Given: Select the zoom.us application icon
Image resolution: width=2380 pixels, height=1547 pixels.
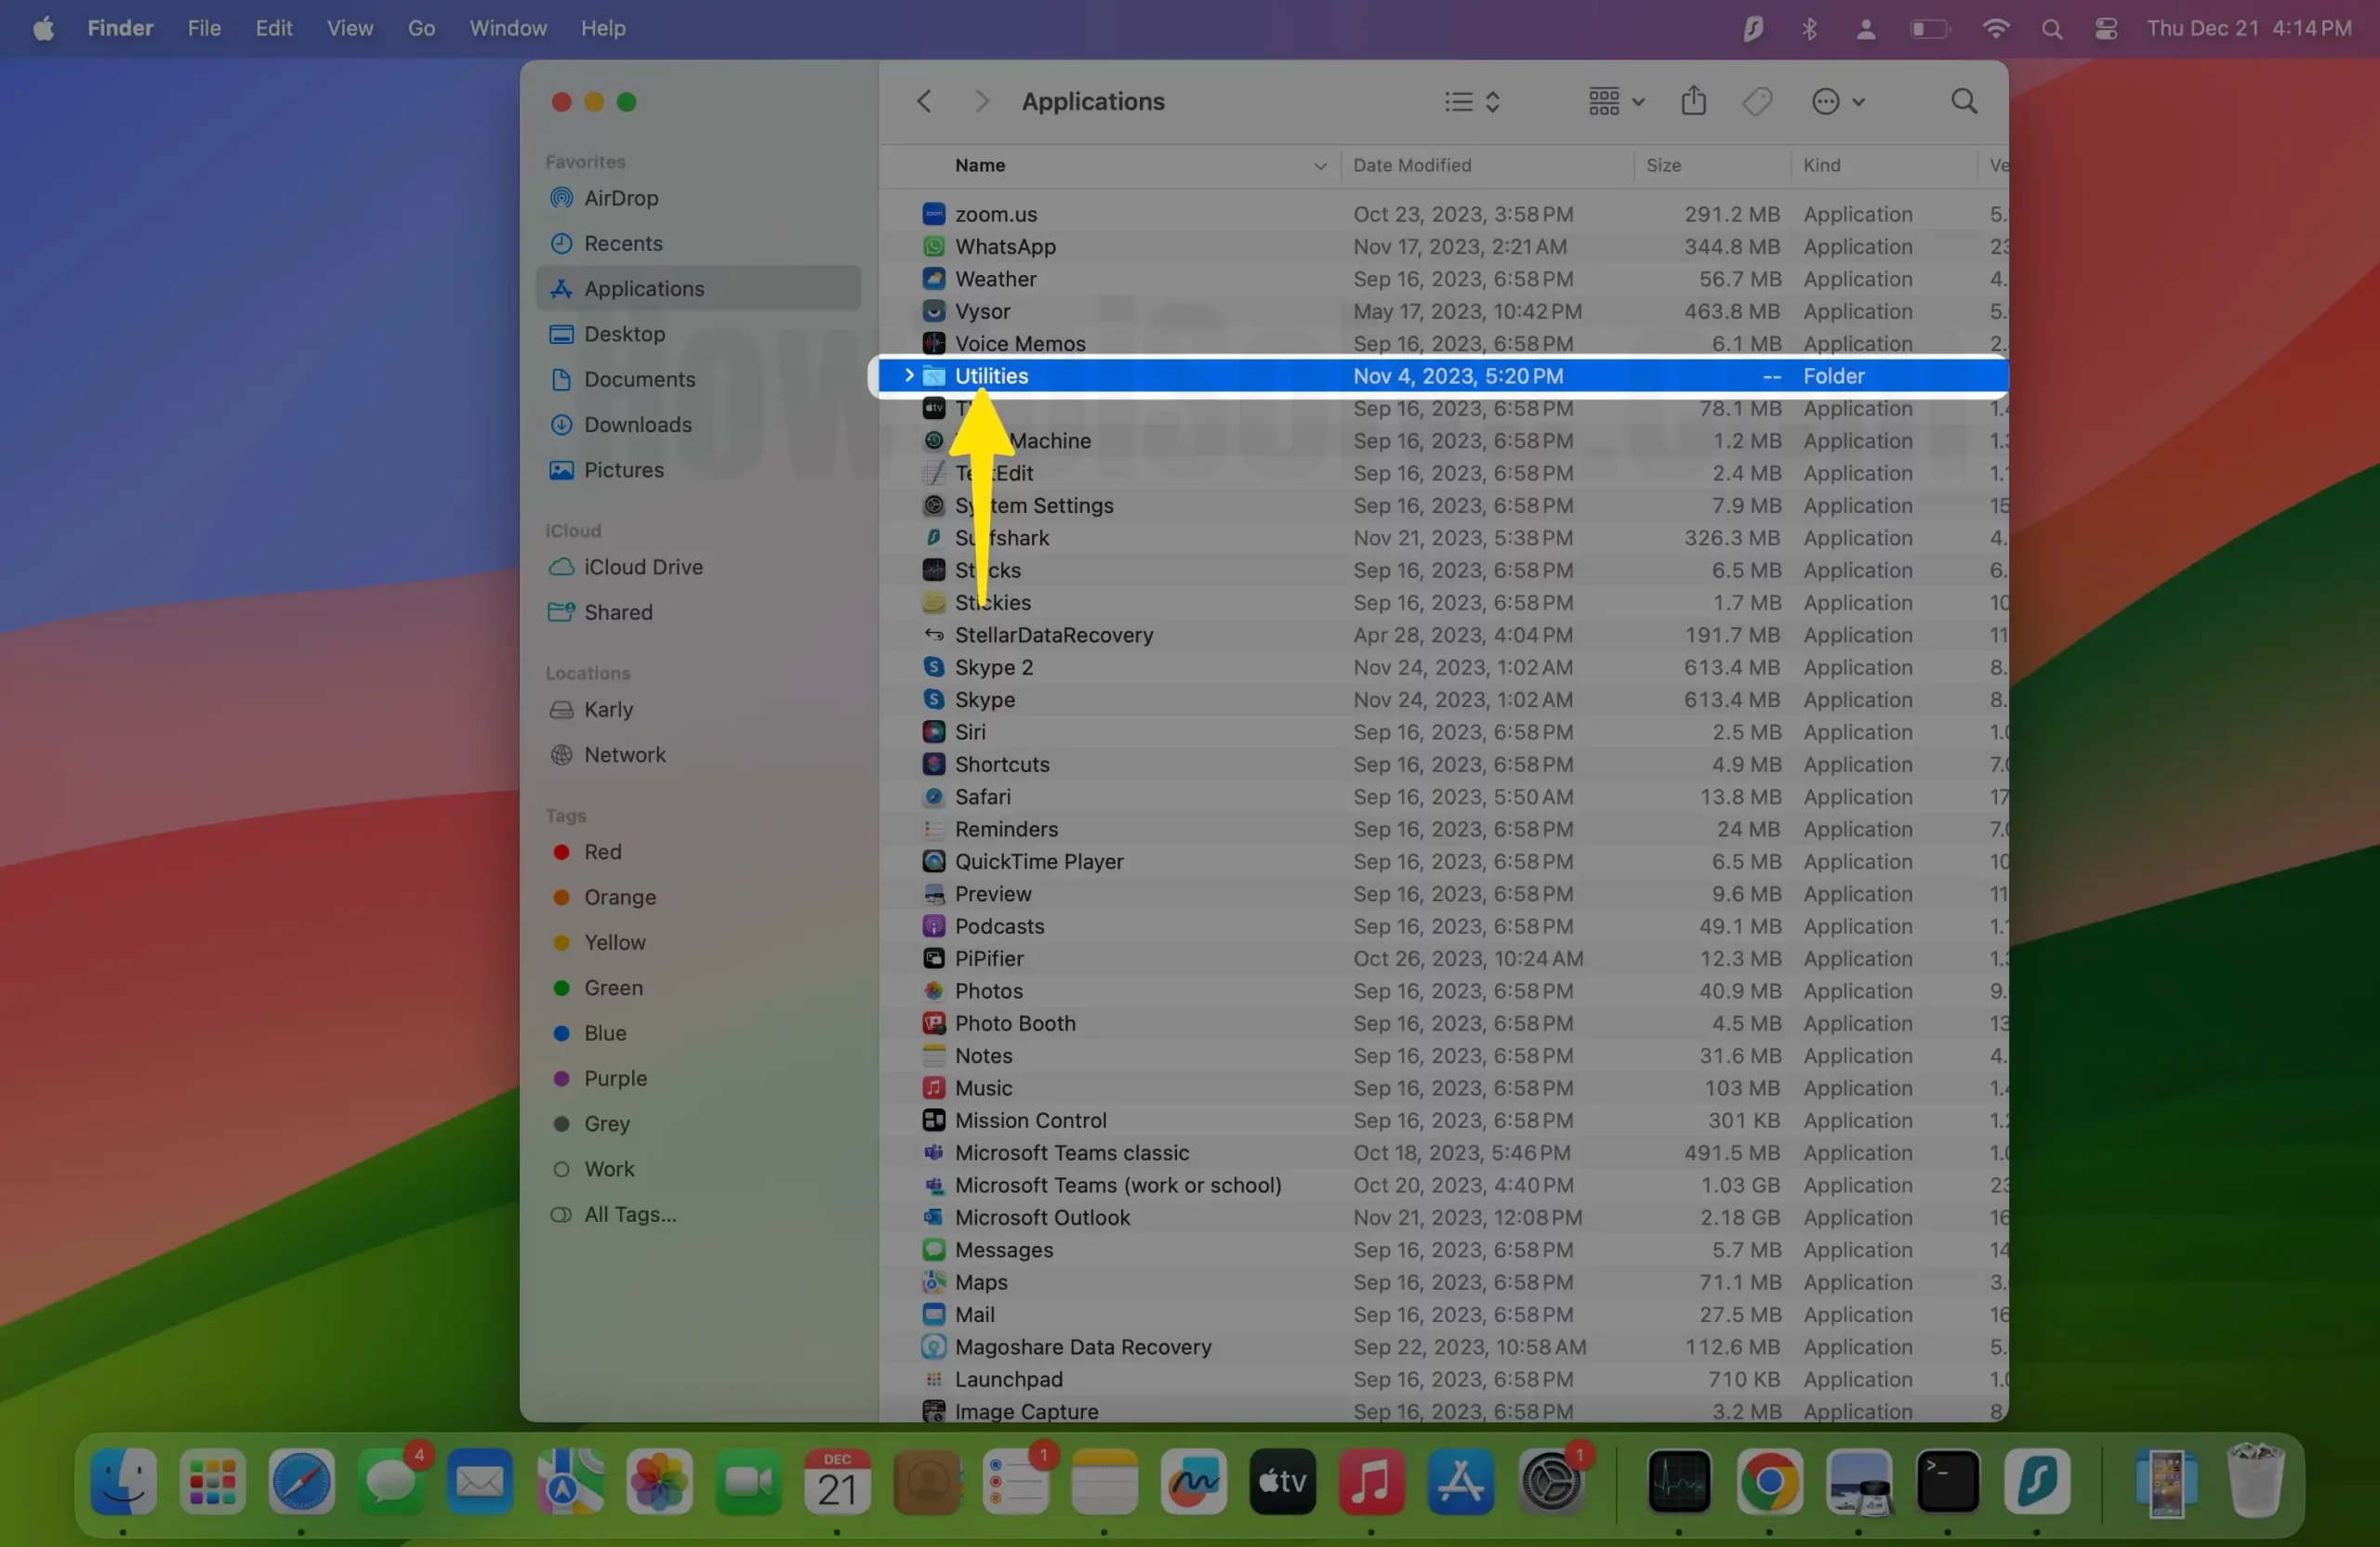Looking at the screenshot, I should [933, 214].
